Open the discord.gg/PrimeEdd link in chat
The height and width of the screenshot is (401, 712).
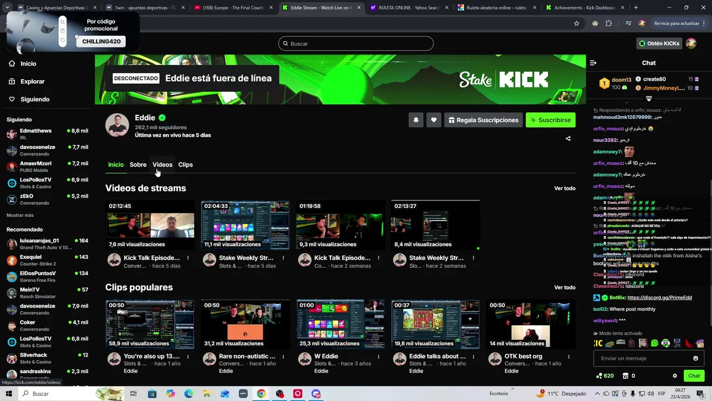pyautogui.click(x=660, y=297)
